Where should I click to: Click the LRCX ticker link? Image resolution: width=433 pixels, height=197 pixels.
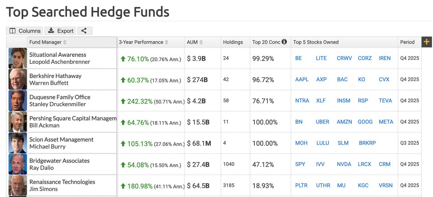tap(364, 165)
